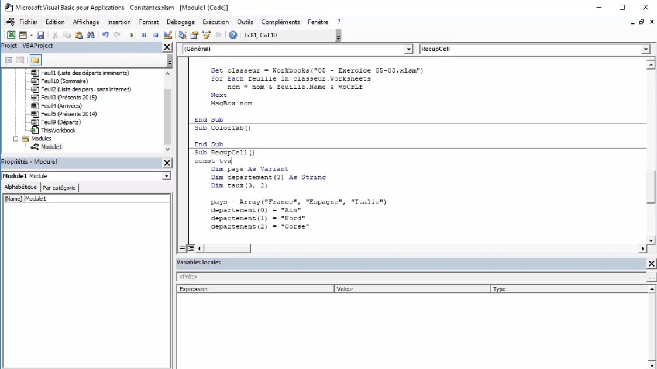
Task: Open the Débogage menu
Action: pyautogui.click(x=180, y=22)
